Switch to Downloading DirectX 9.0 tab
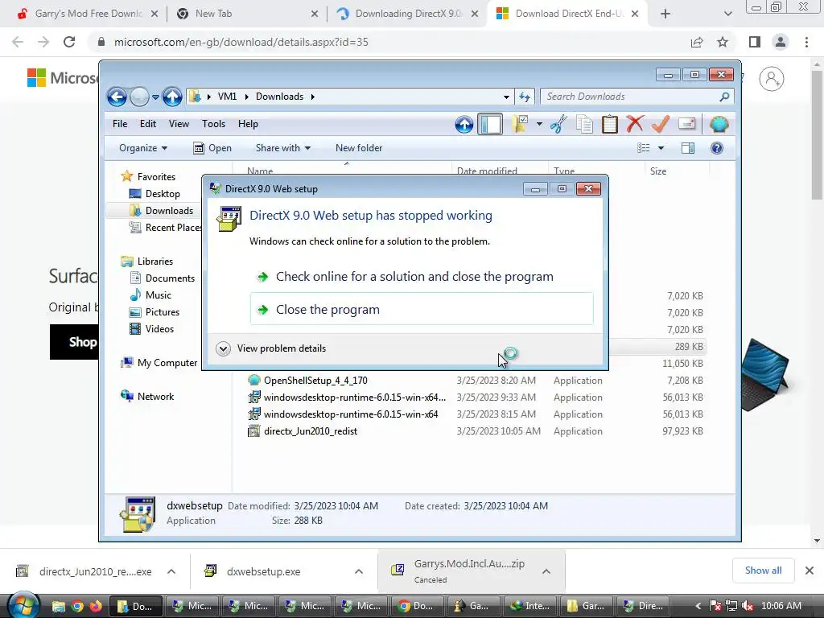 [407, 14]
